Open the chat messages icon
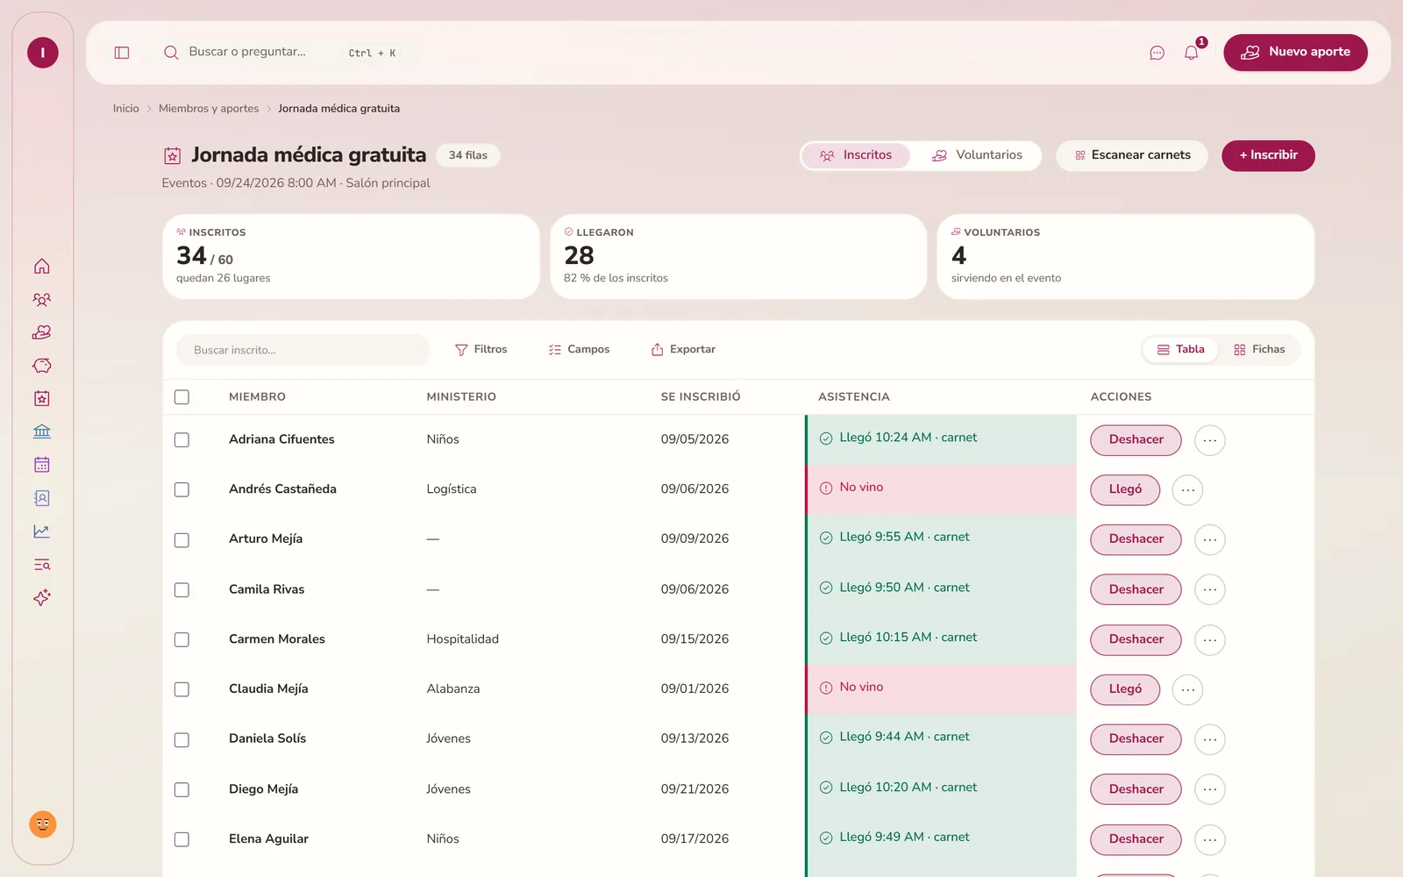 pyautogui.click(x=1157, y=53)
